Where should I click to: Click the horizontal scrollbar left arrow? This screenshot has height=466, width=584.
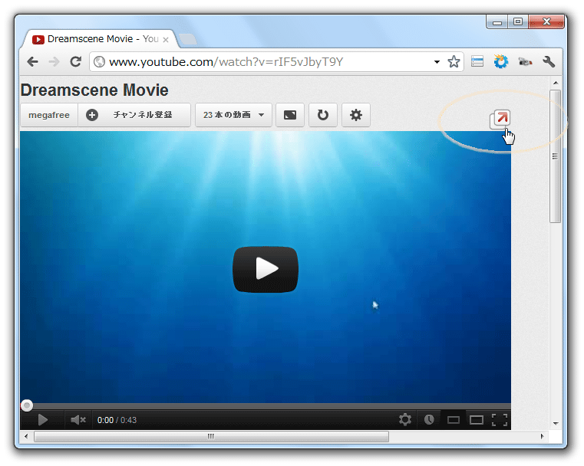(x=25, y=436)
